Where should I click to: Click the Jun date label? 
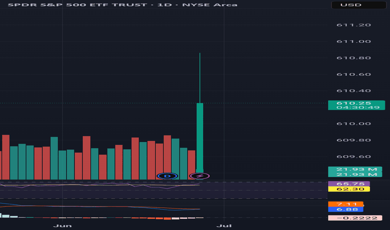coord(62,225)
